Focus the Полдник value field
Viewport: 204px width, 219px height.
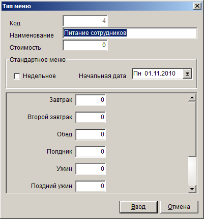91,152
